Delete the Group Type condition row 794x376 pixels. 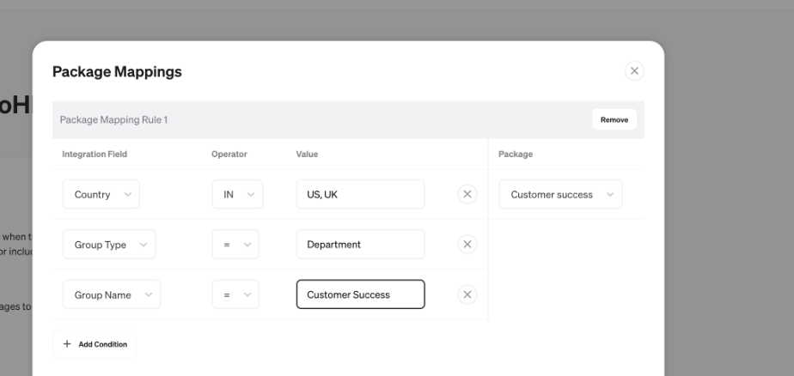(x=467, y=245)
